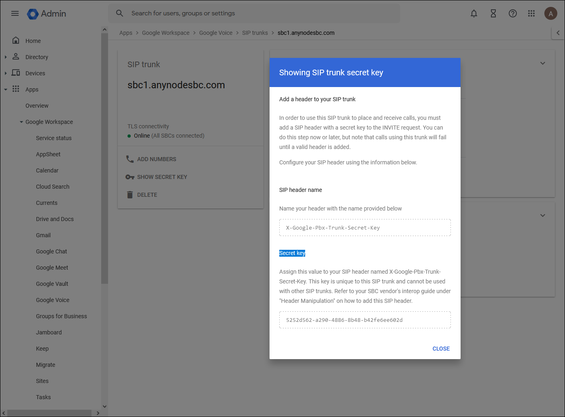Expand the lower settings card chevron
This screenshot has height=417, width=565.
pos(543,215)
